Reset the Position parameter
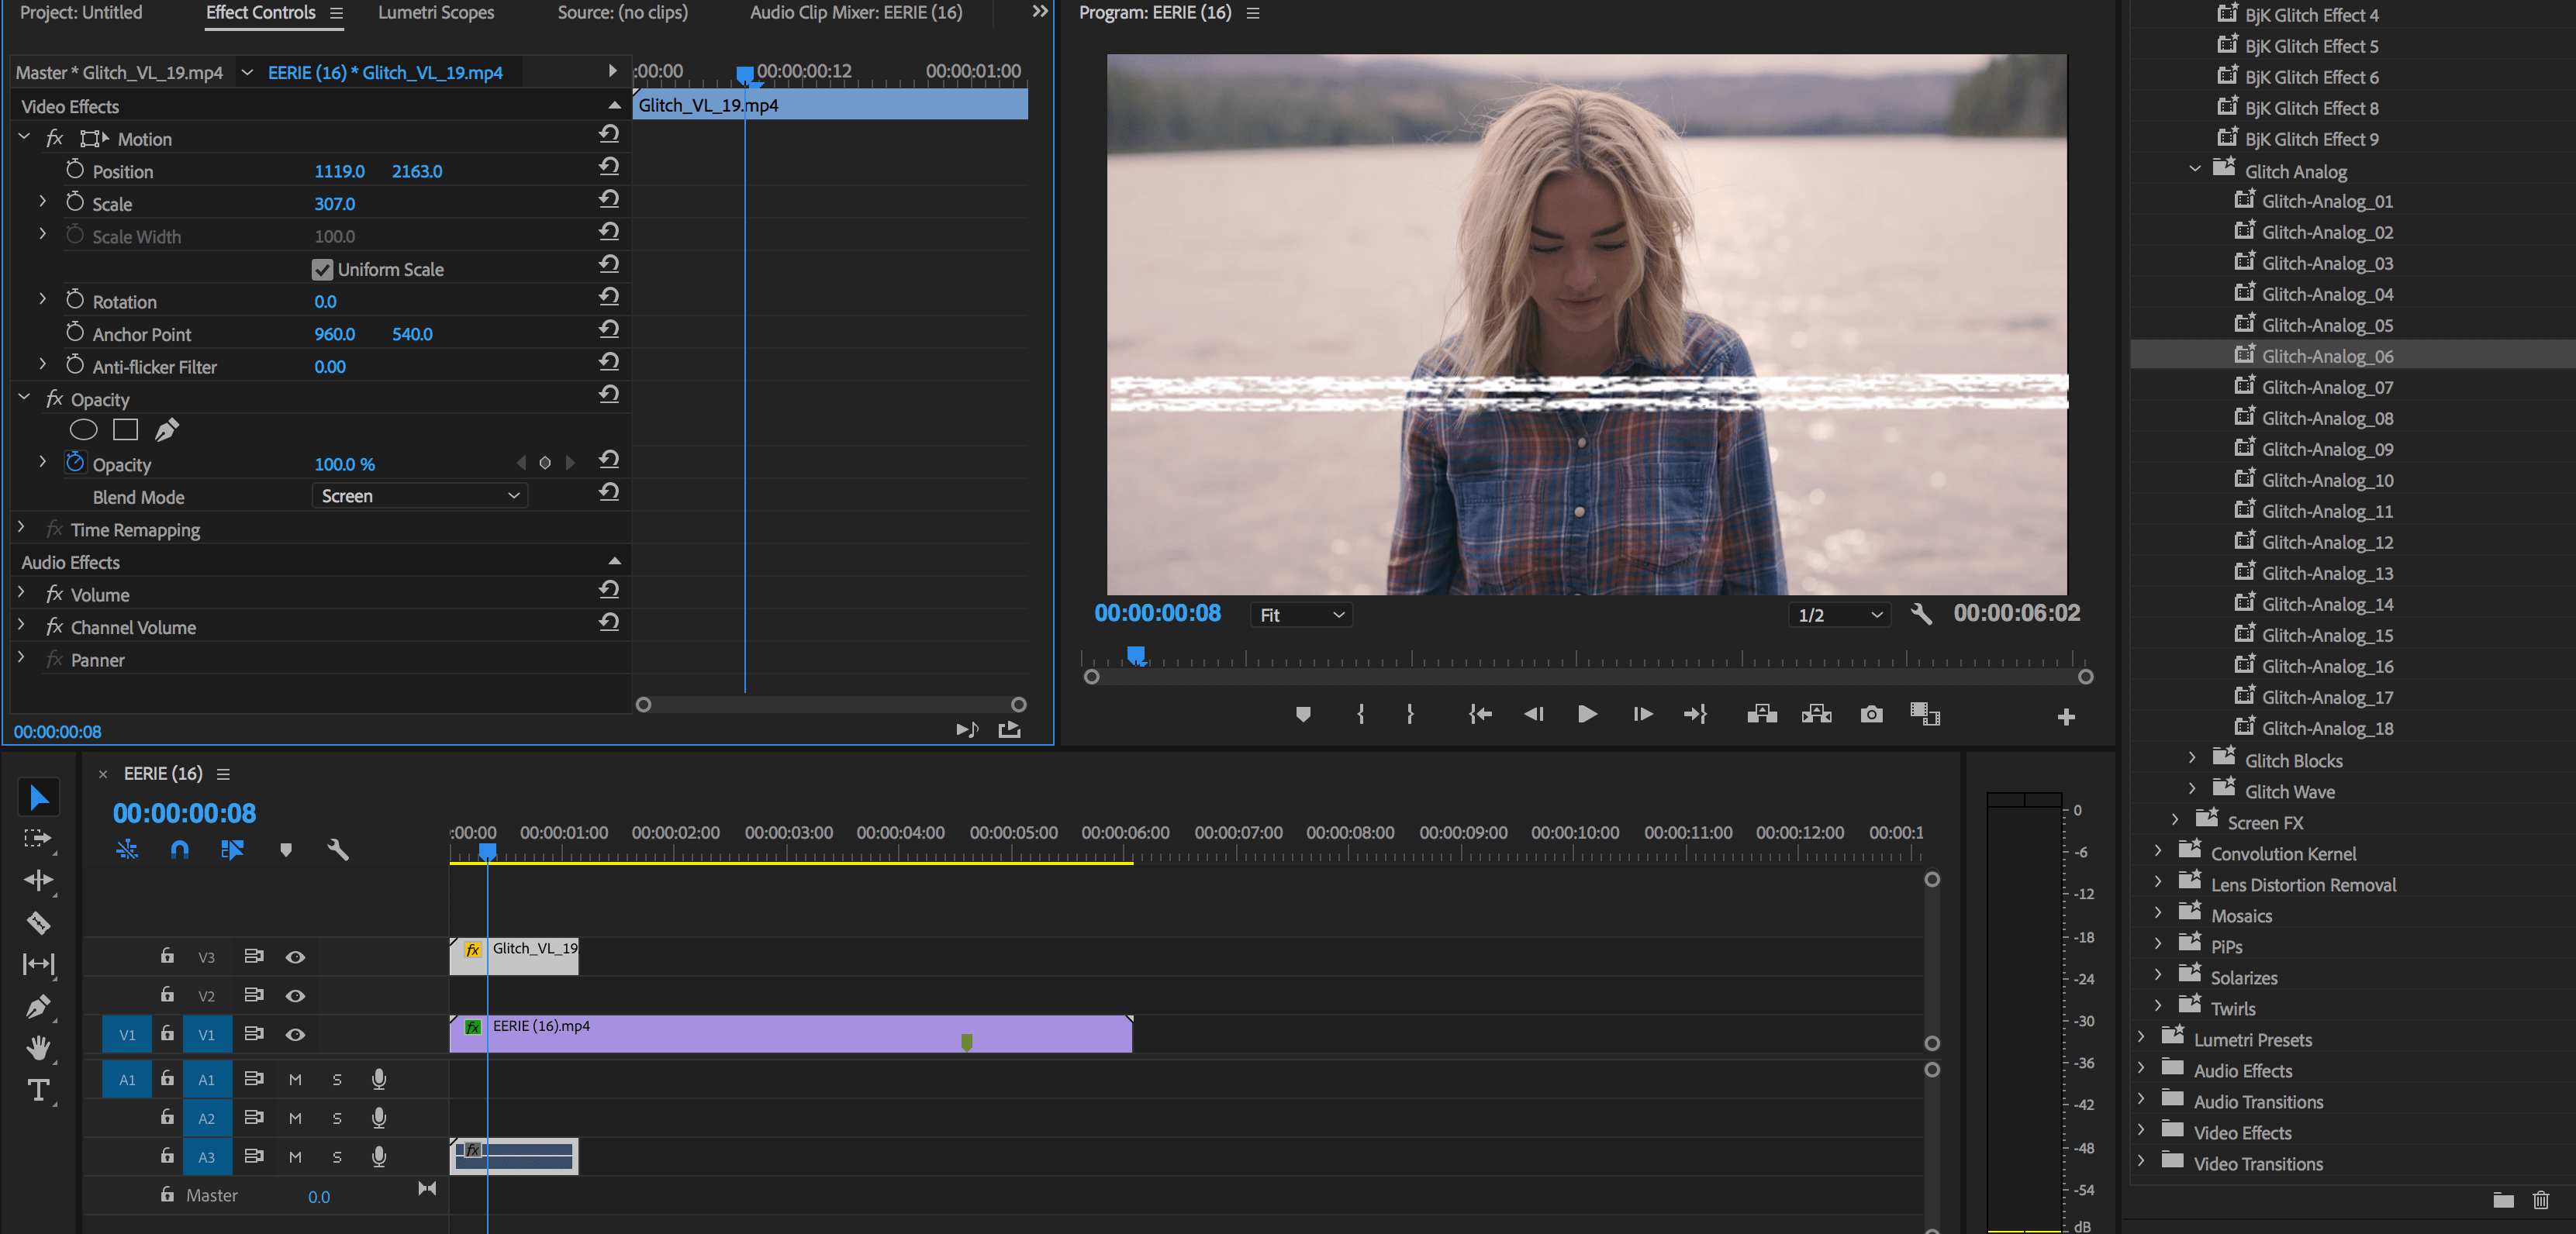 (x=608, y=167)
